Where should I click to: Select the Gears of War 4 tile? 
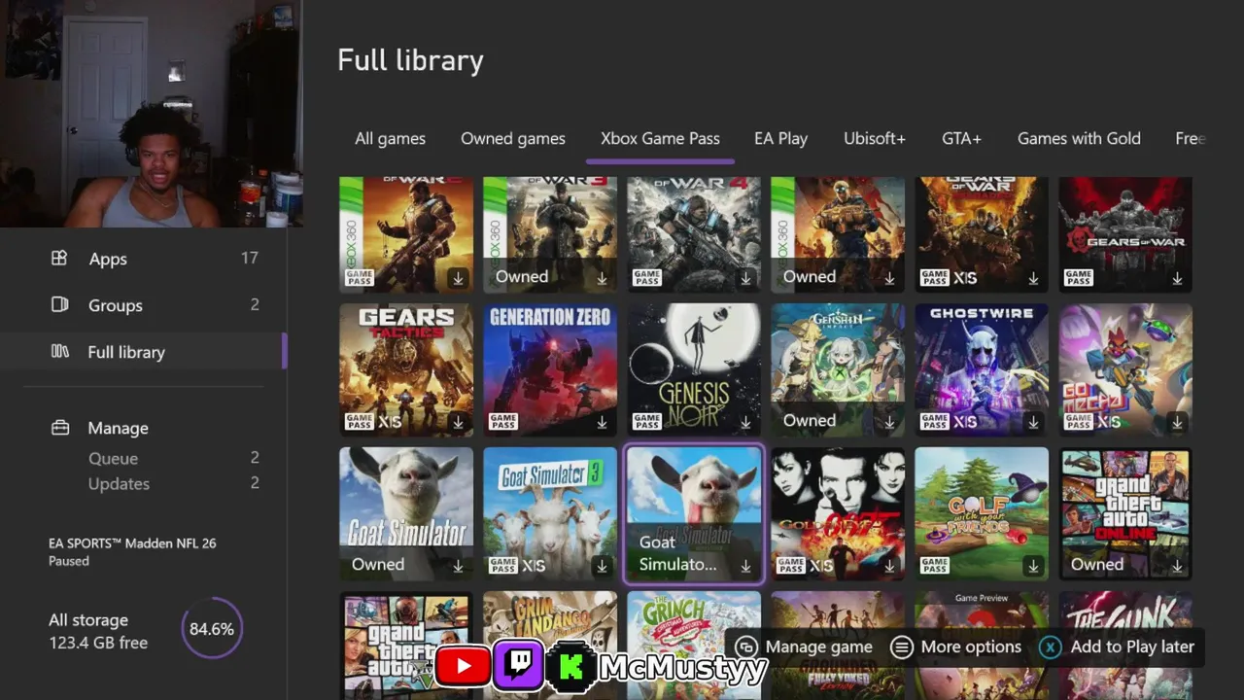point(694,234)
